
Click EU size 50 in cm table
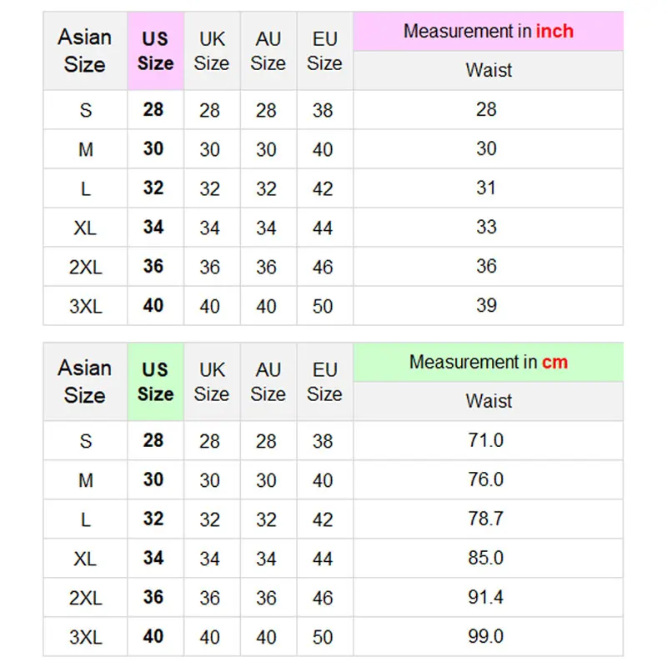[x=323, y=637]
